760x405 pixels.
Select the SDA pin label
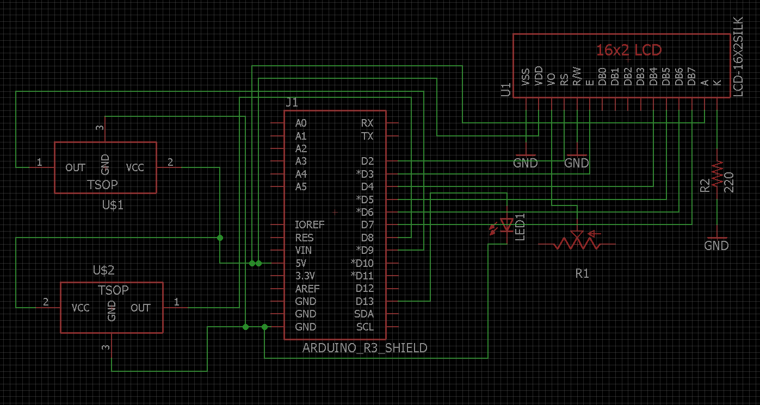click(x=364, y=314)
